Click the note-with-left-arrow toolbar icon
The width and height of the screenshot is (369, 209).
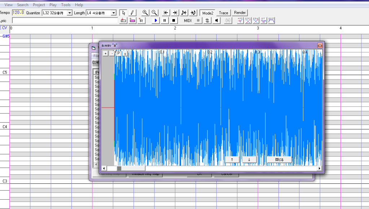(x=184, y=13)
